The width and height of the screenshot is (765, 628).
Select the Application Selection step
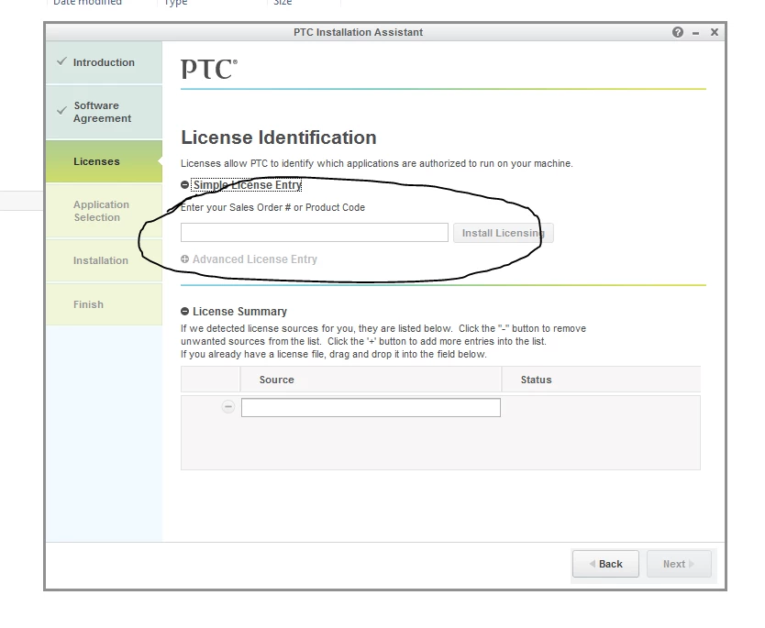coord(104,211)
